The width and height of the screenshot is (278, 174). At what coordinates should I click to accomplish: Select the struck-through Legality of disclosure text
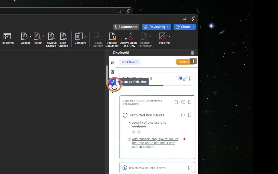[x=149, y=124]
